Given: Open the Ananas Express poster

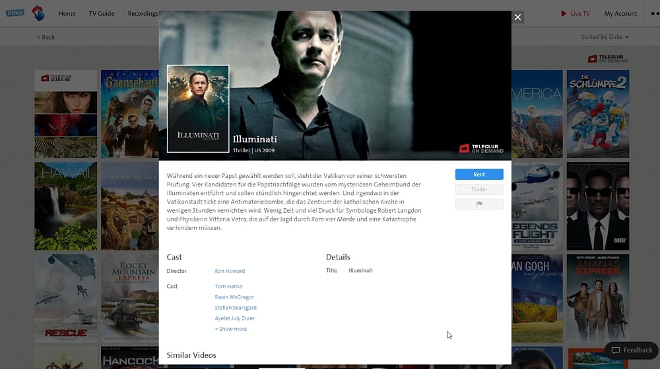Looking at the screenshot, I should (598, 298).
